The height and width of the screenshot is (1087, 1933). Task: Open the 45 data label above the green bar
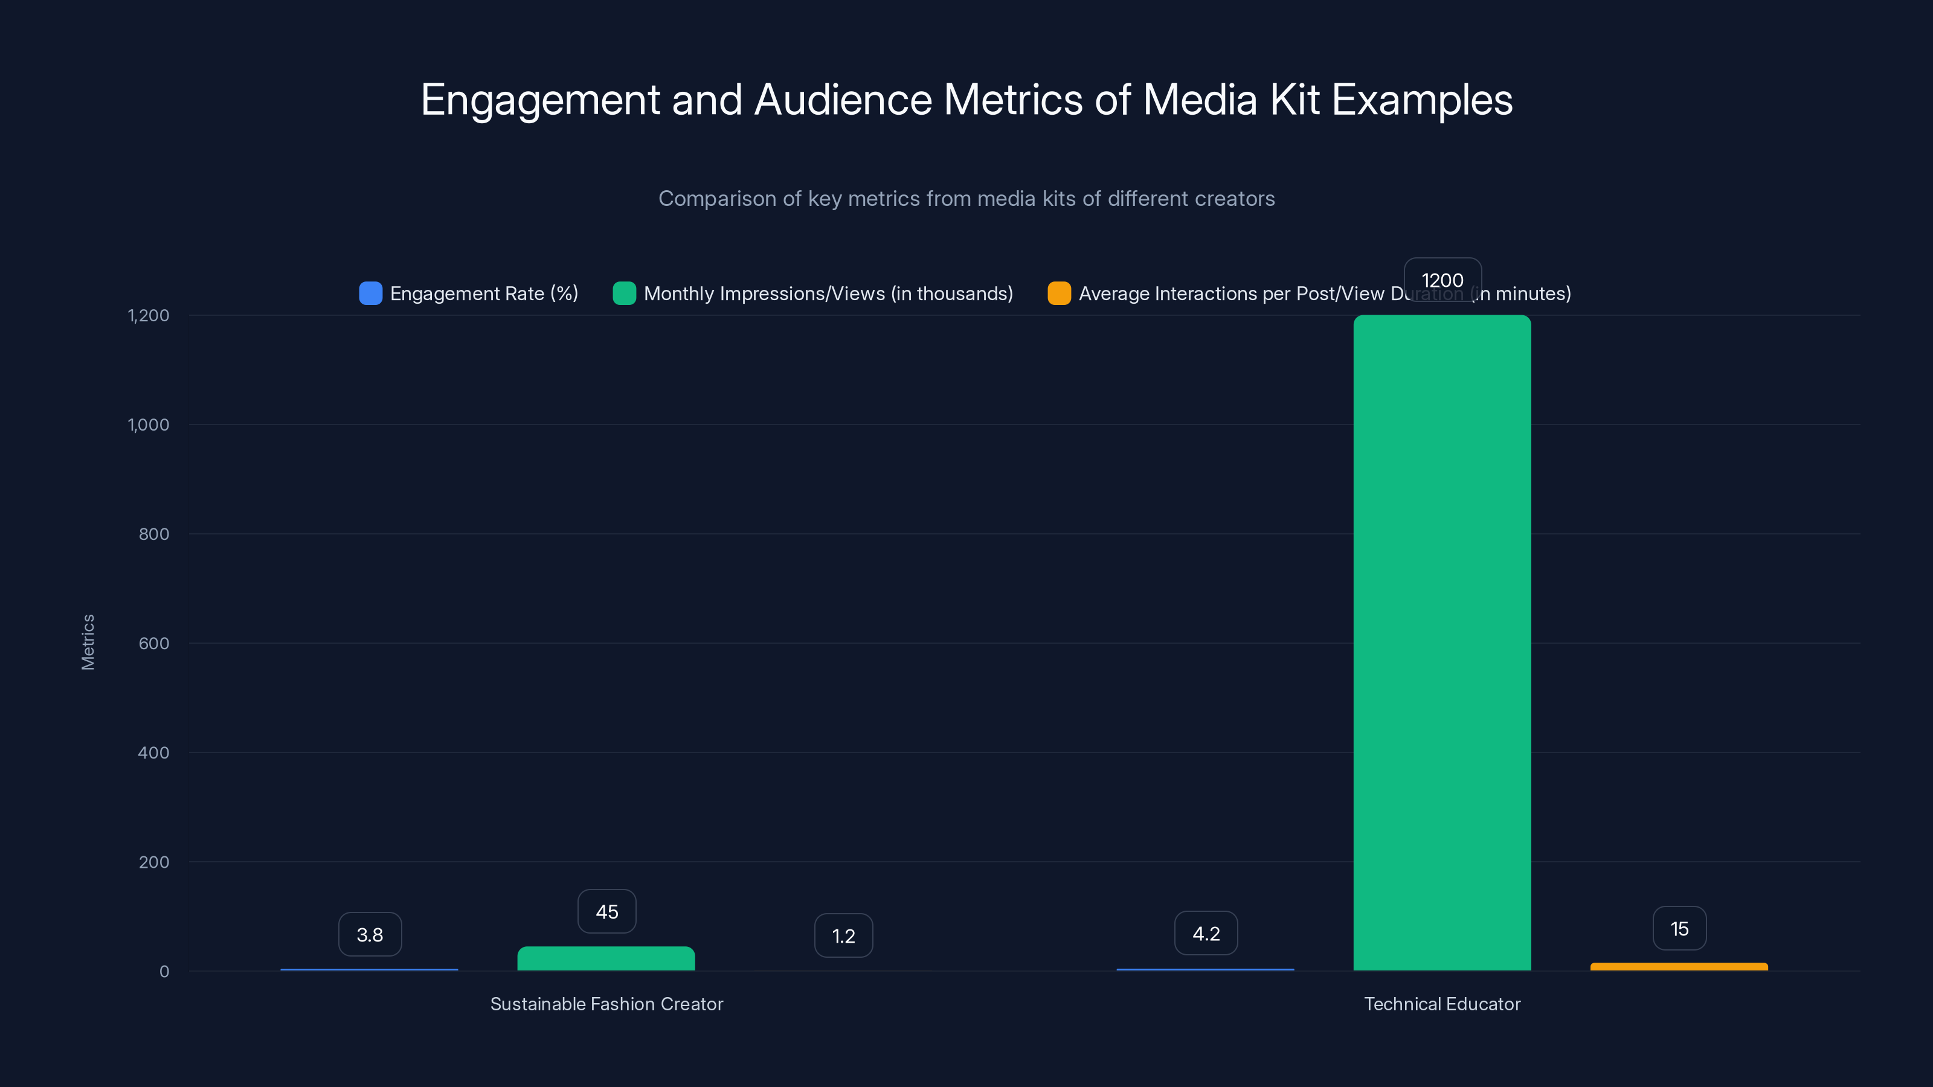tap(606, 911)
